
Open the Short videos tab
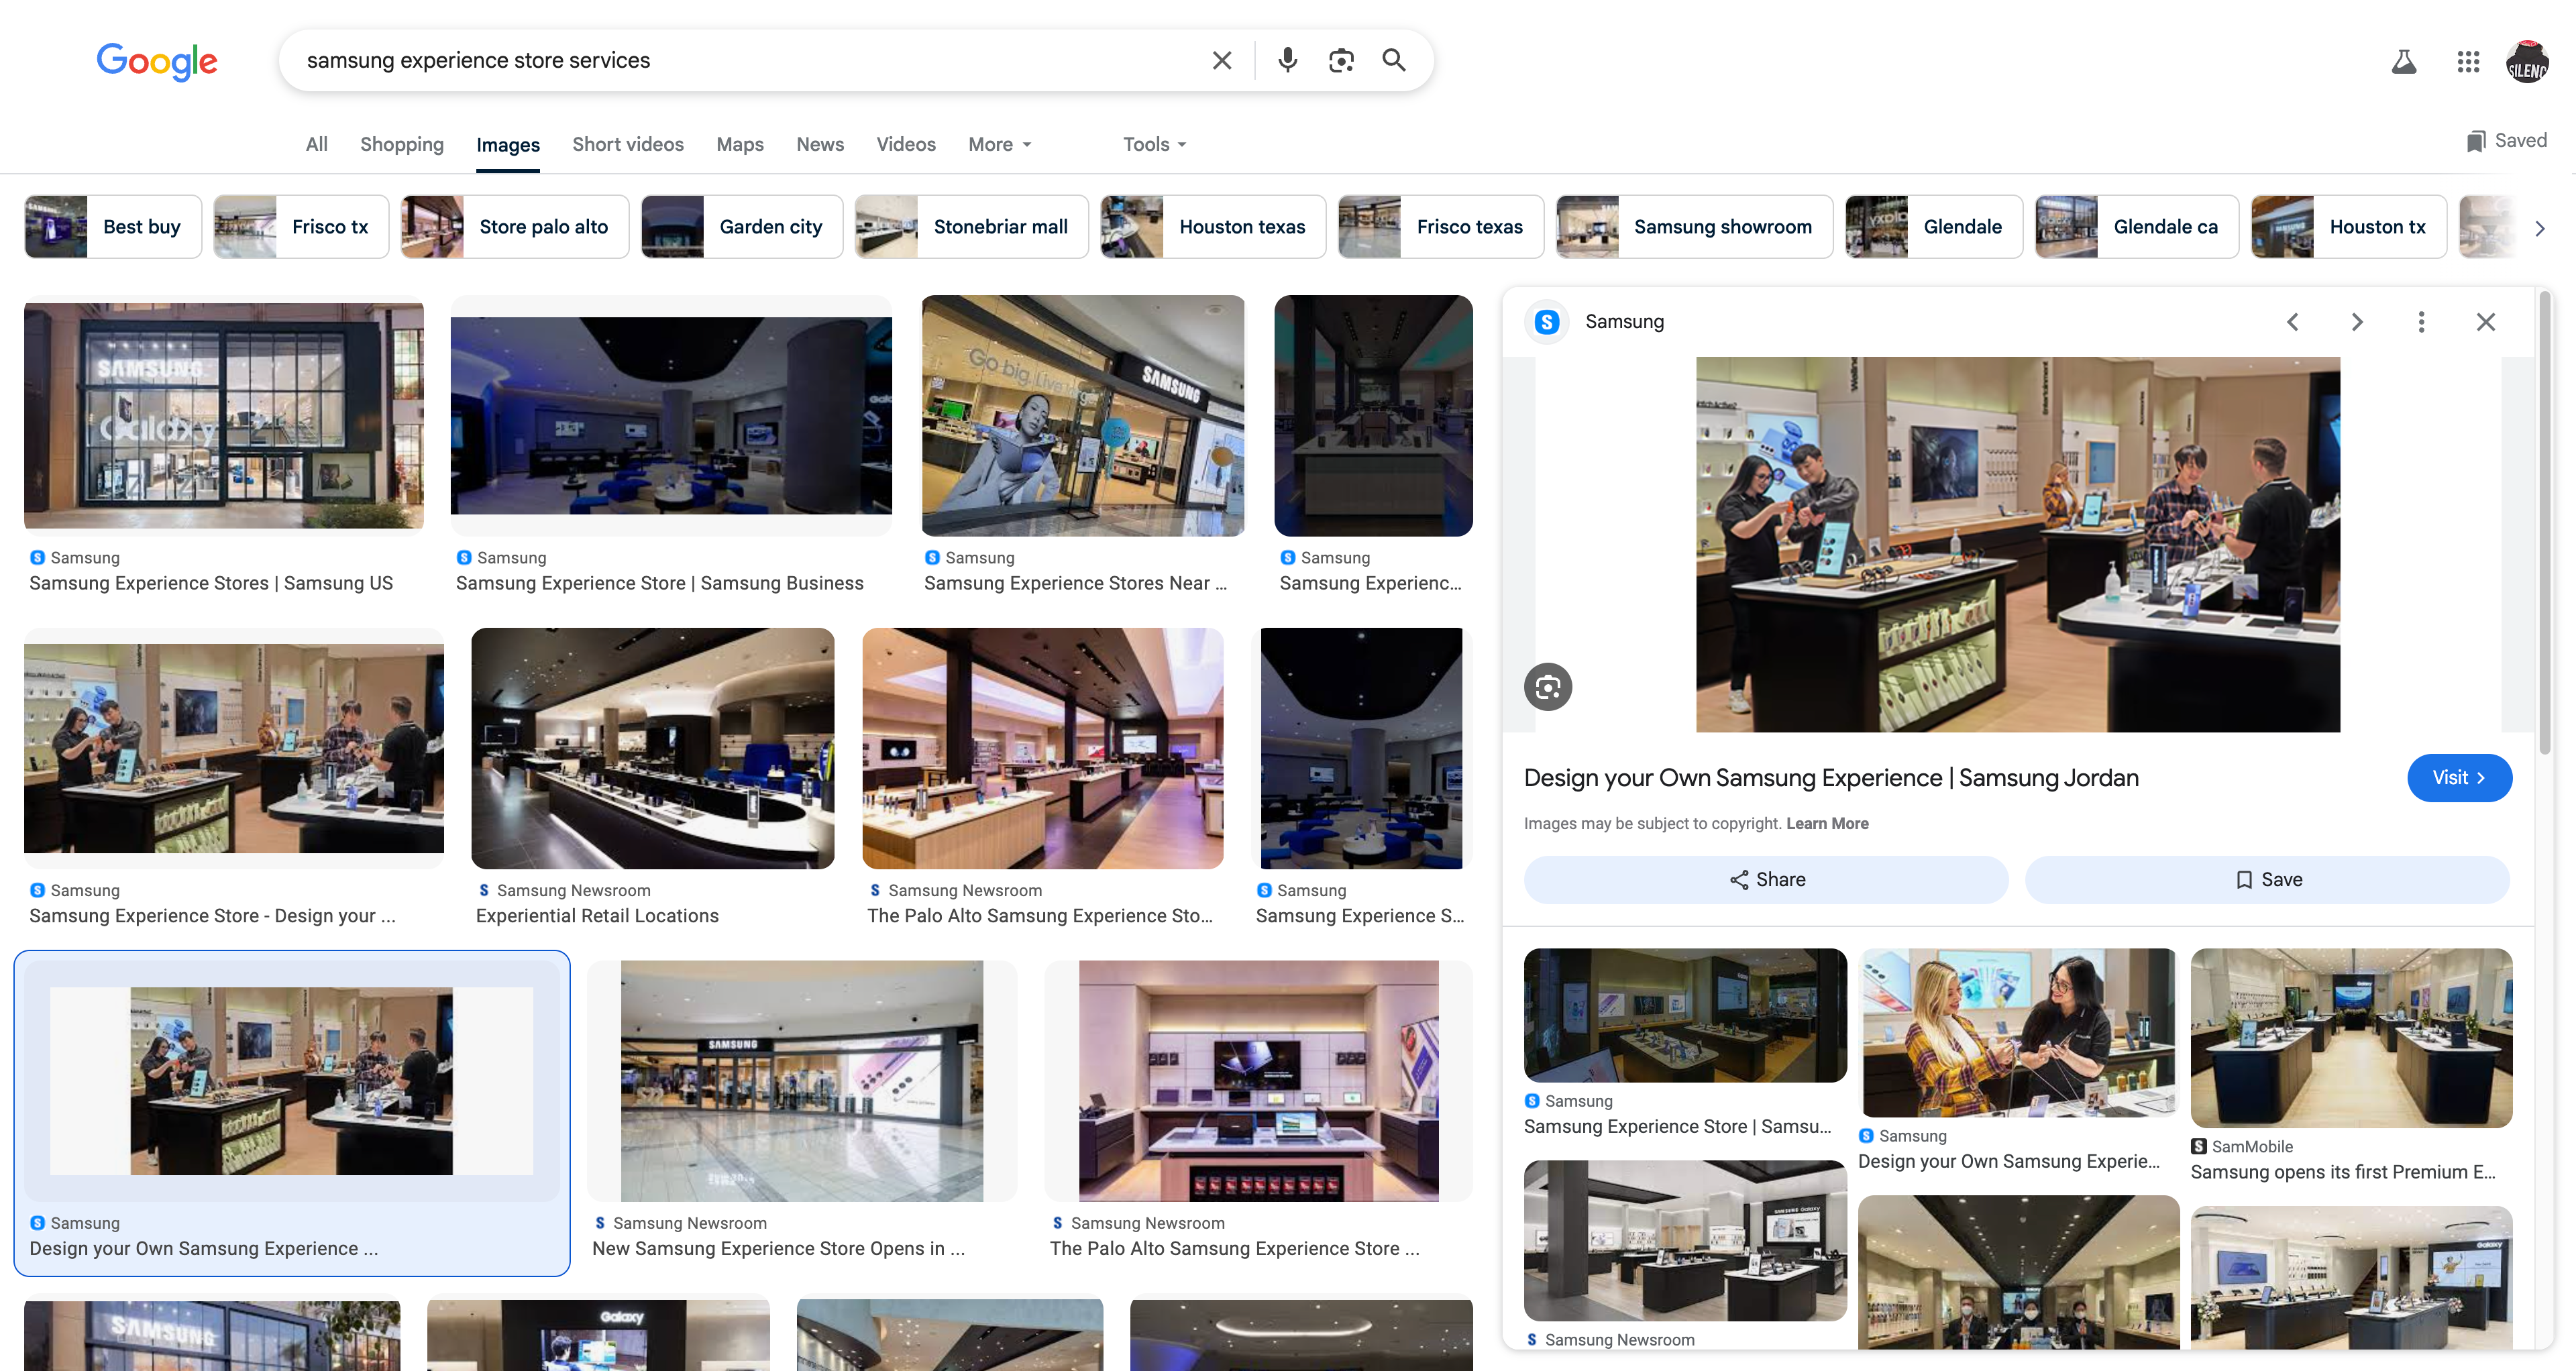click(628, 144)
